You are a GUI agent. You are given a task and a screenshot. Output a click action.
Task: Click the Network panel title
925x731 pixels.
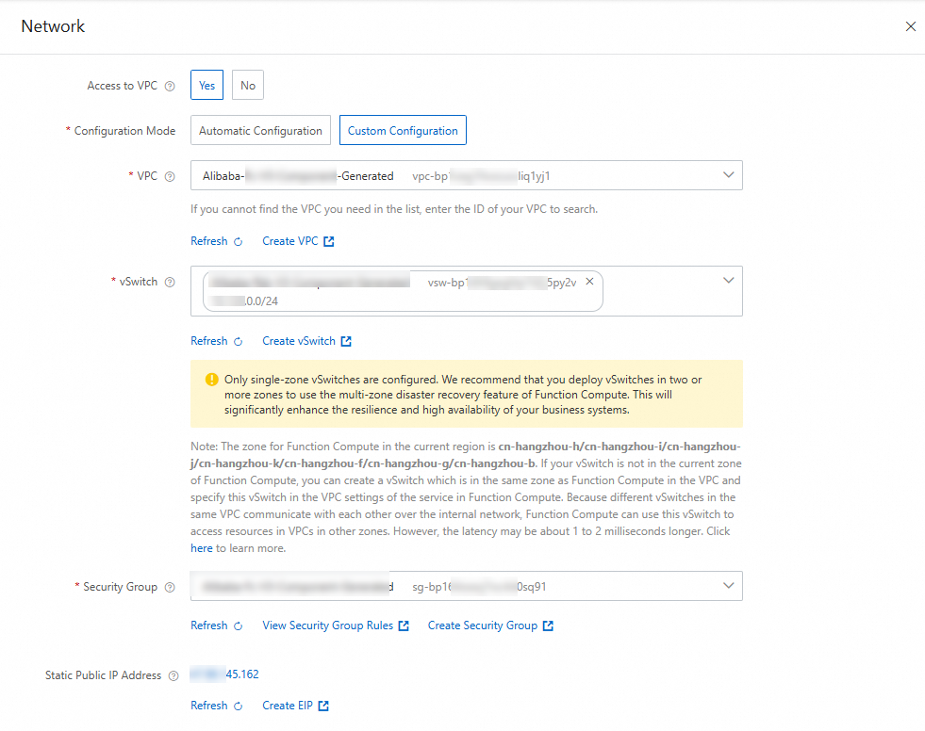(x=53, y=26)
